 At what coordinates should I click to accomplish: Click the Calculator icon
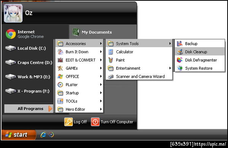point(111,52)
